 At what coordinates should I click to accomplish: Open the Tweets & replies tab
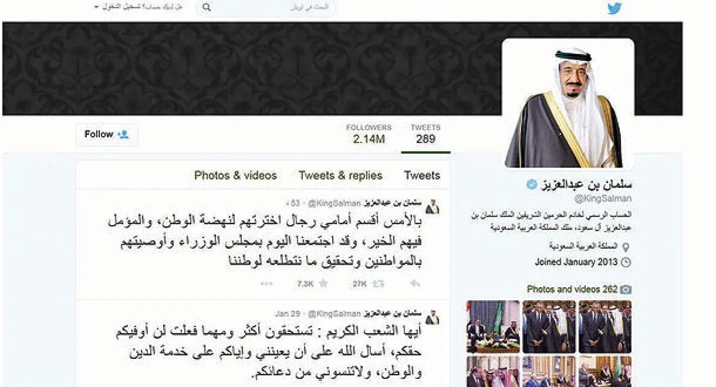pyautogui.click(x=340, y=175)
